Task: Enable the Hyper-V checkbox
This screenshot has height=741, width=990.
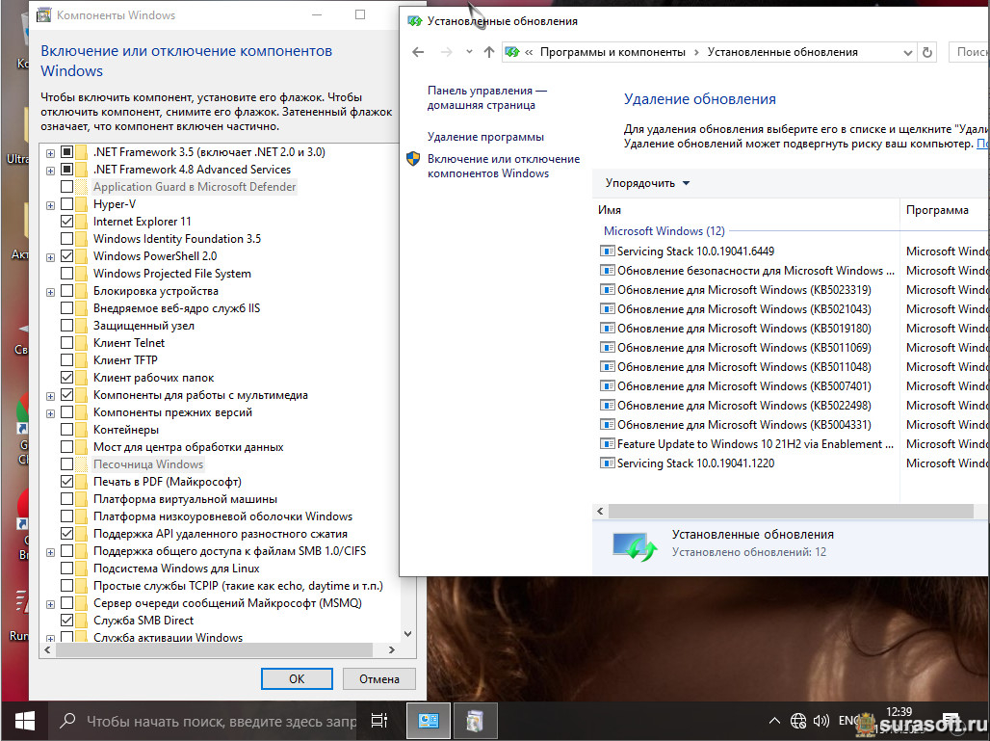Action: click(67, 204)
